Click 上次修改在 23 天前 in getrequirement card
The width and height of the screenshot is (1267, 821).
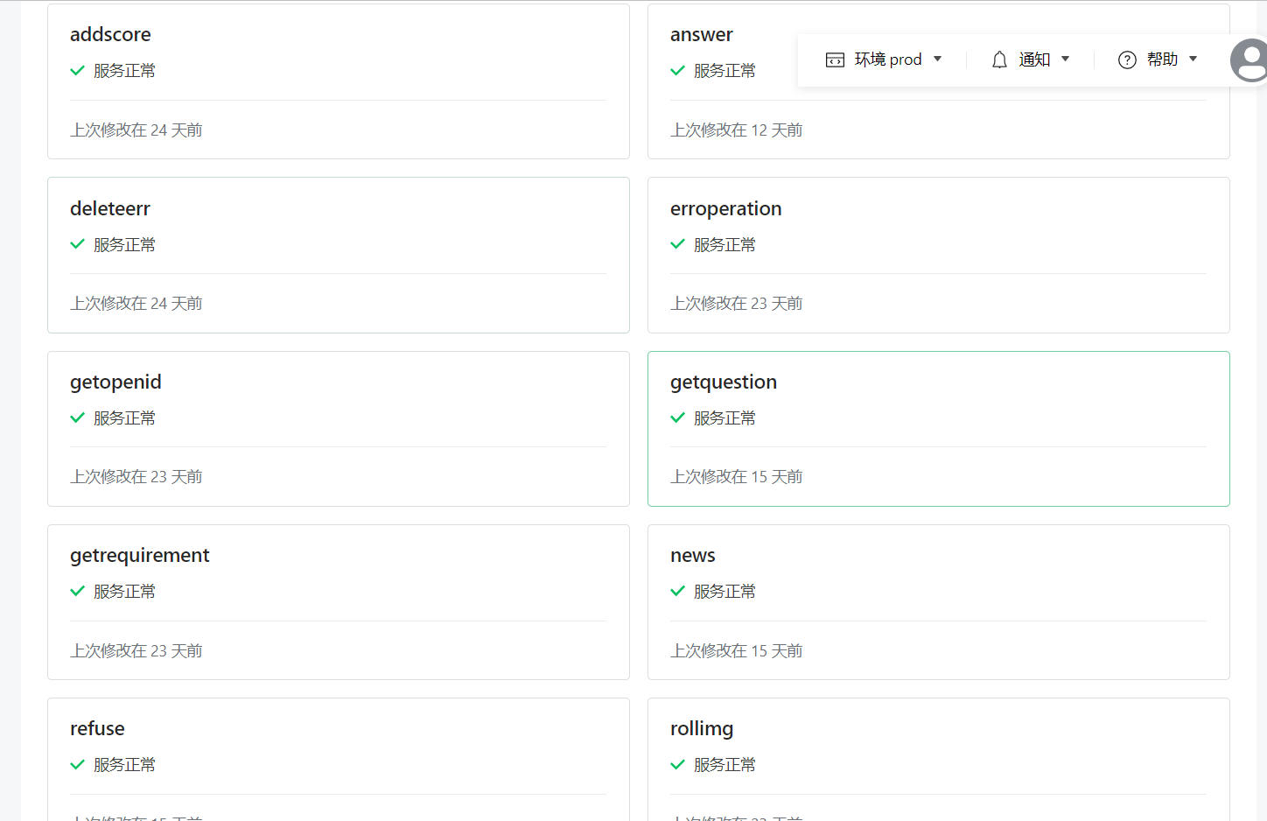[x=136, y=650]
